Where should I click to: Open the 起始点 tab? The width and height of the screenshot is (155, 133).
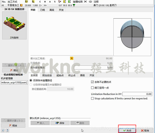coord(60,75)
